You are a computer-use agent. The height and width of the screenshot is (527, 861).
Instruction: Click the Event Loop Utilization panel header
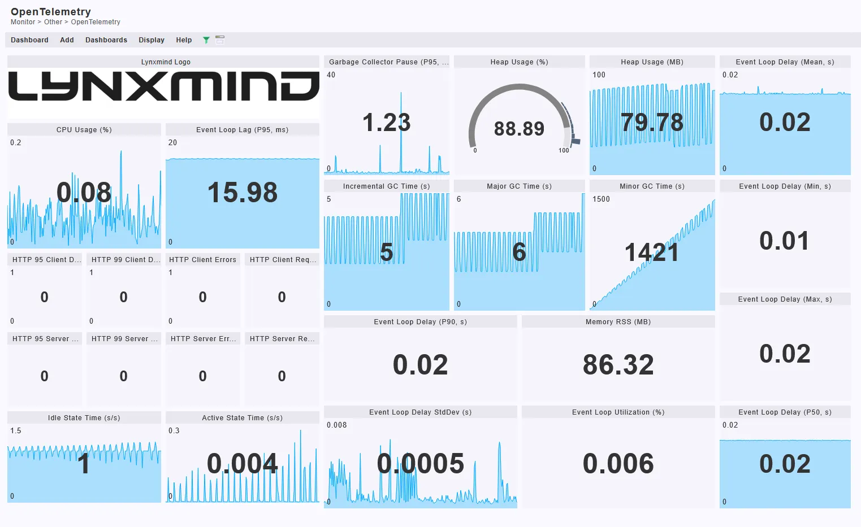tap(618, 412)
